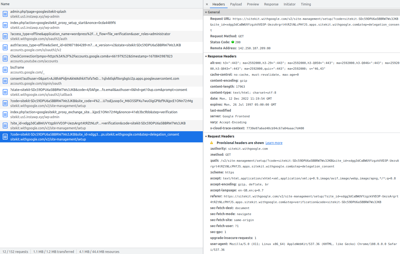Image resolution: width=400 pixels, height=254 pixels.
Task: Click the document icon for the proxy_exchange_site request
Action: coord(5,114)
